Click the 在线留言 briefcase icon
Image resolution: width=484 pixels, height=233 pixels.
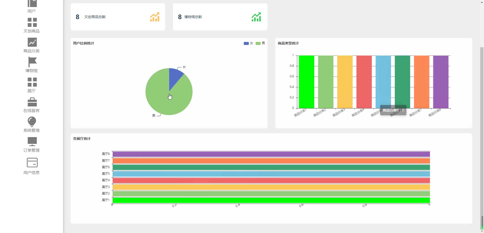[x=32, y=102]
